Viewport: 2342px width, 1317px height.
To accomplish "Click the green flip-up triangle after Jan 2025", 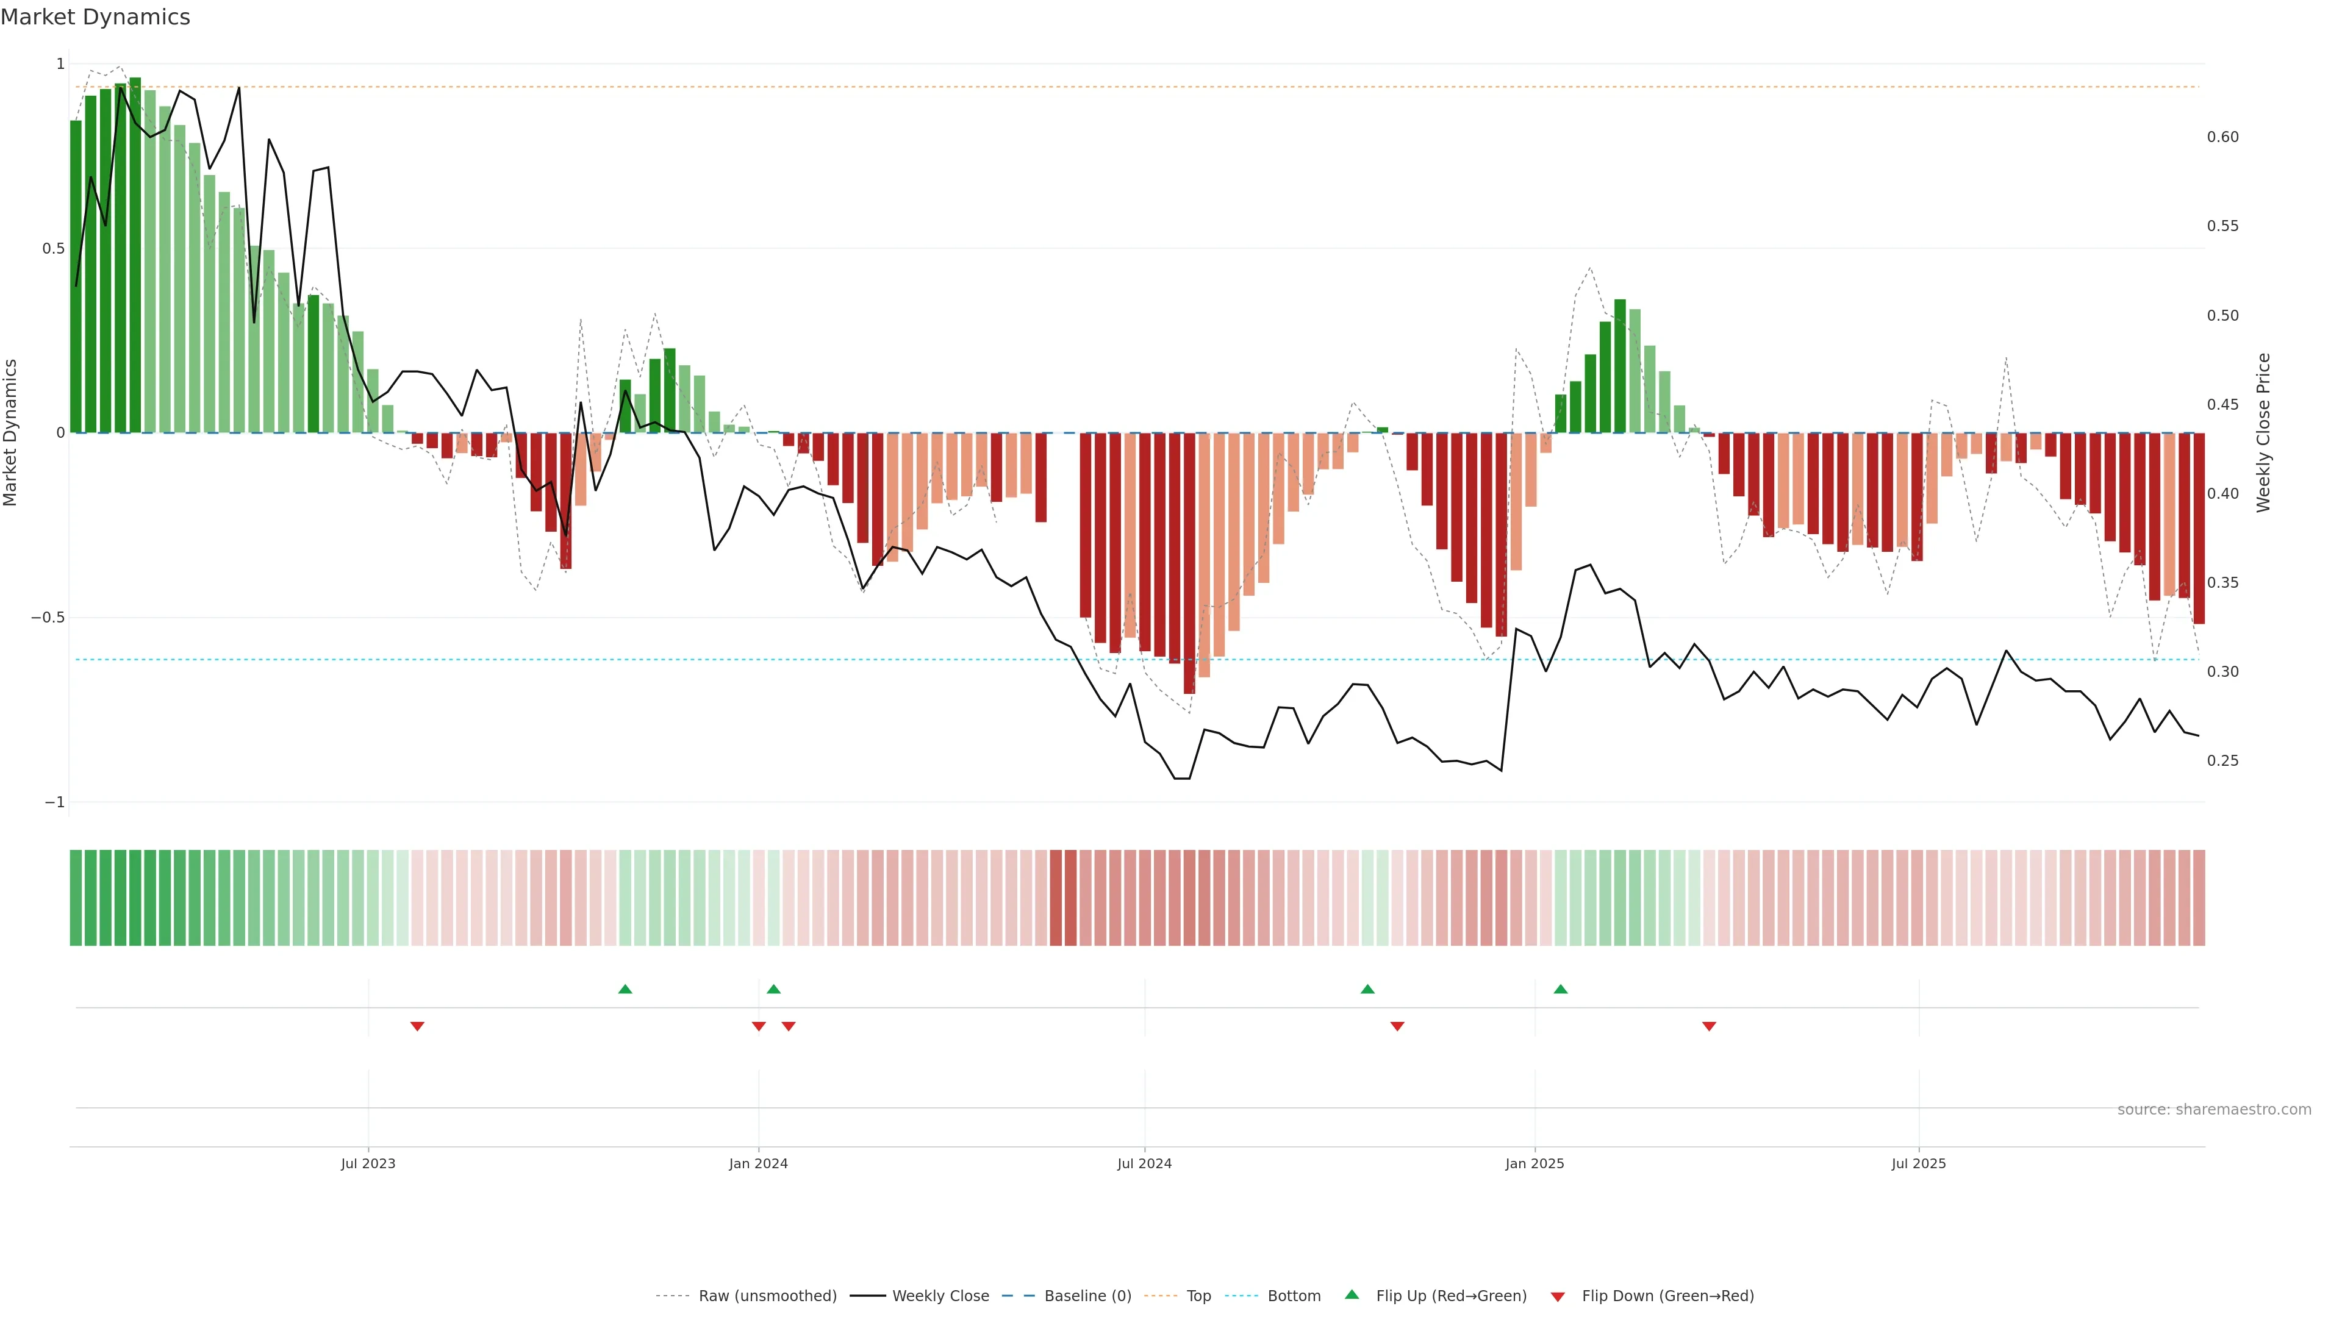I will (1560, 989).
